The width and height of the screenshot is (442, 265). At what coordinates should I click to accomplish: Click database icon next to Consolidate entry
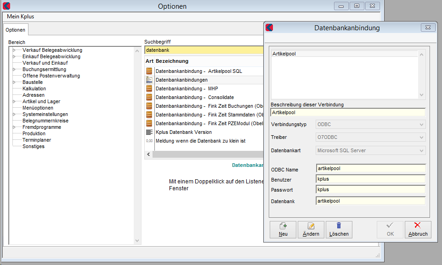[149, 97]
